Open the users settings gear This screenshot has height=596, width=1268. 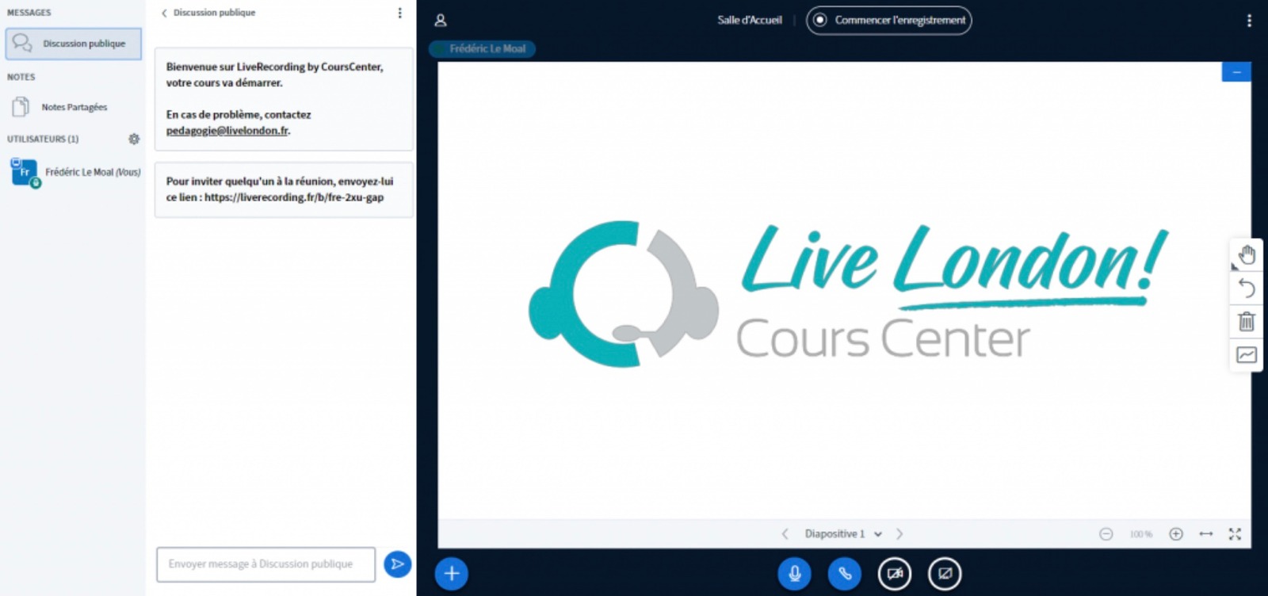click(x=134, y=139)
